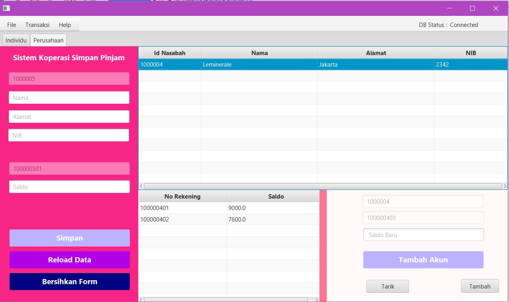Click the Saldo Baru input field
Screen dimensions: 509x302
(x=423, y=235)
